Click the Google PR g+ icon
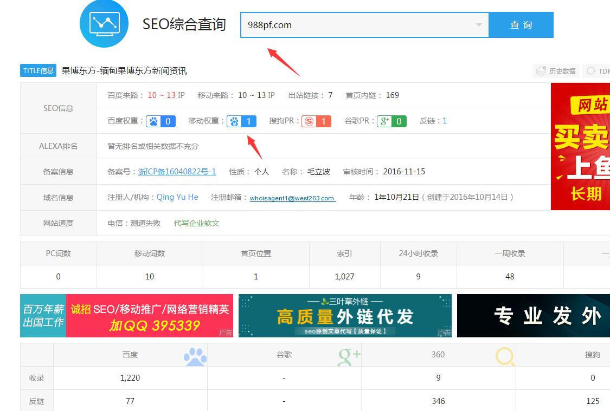The image size is (610, 411). point(385,121)
